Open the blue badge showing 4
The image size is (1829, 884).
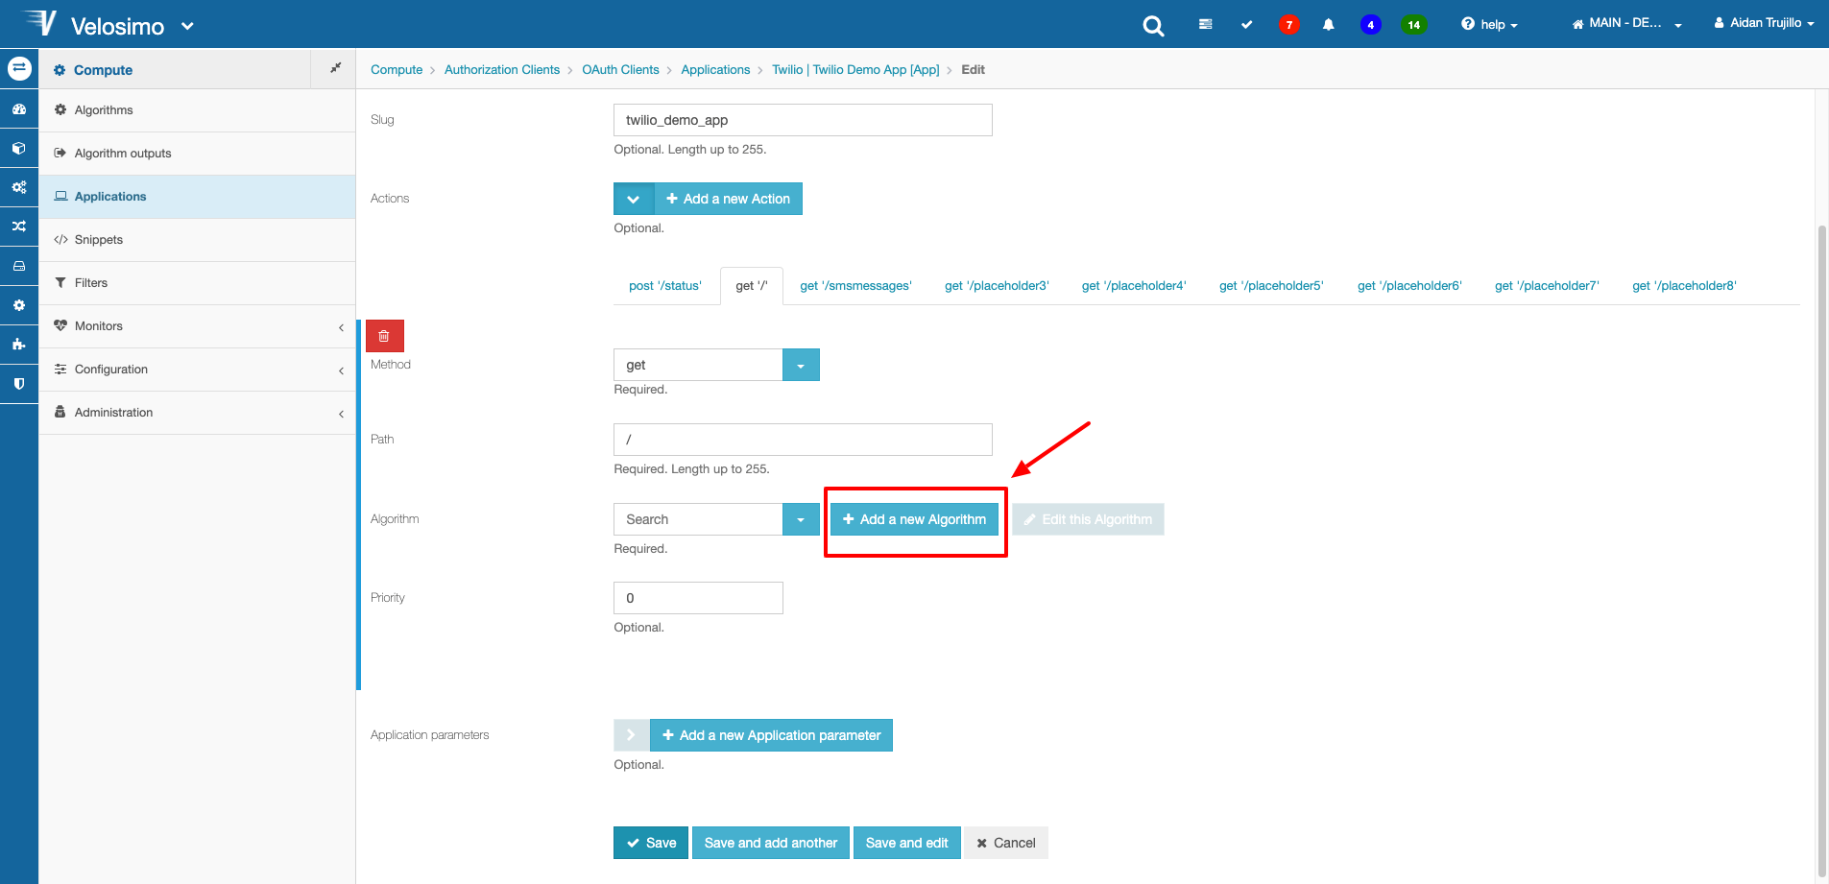1370,25
